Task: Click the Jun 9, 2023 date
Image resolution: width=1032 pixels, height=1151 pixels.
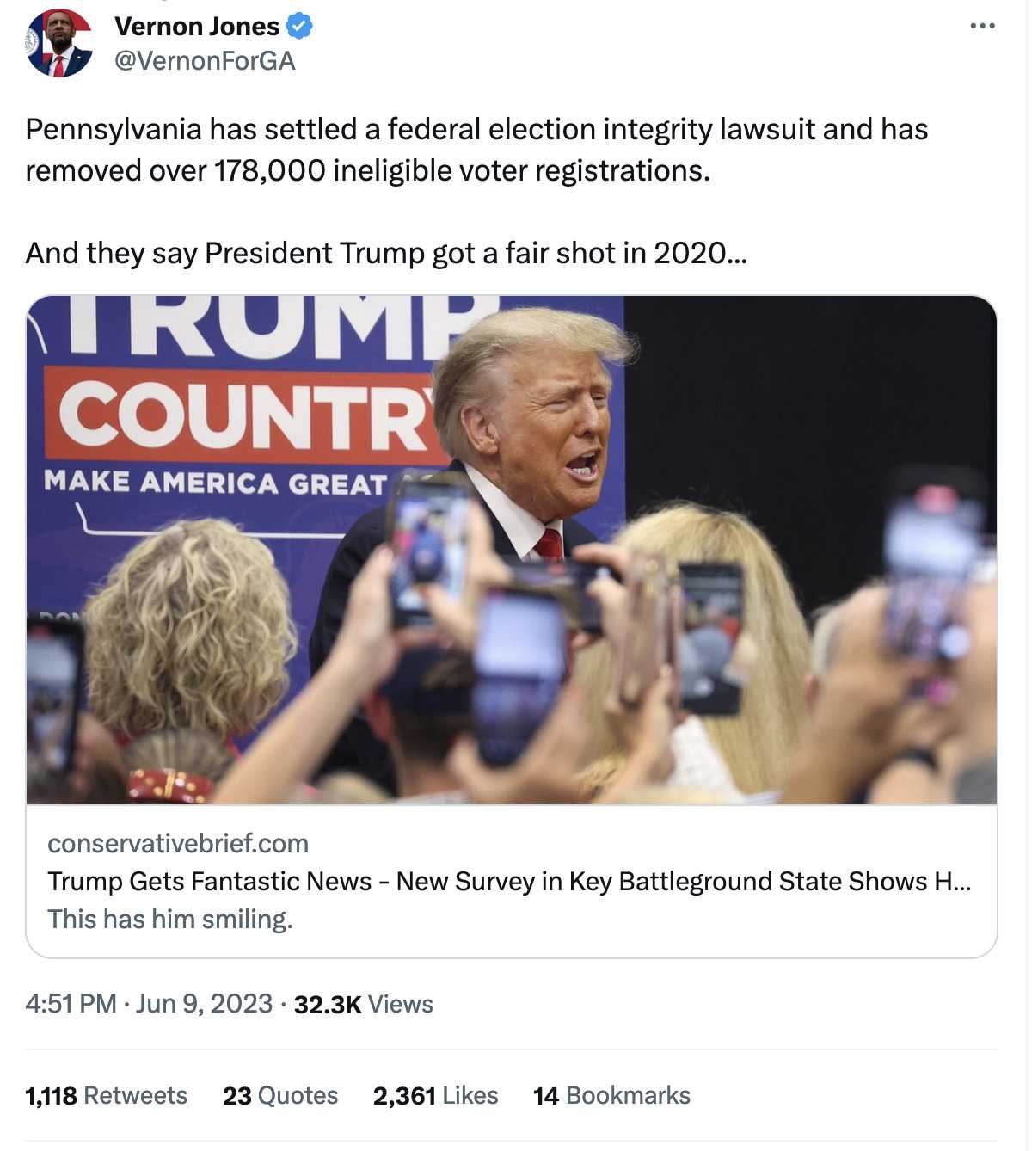Action: [204, 1004]
